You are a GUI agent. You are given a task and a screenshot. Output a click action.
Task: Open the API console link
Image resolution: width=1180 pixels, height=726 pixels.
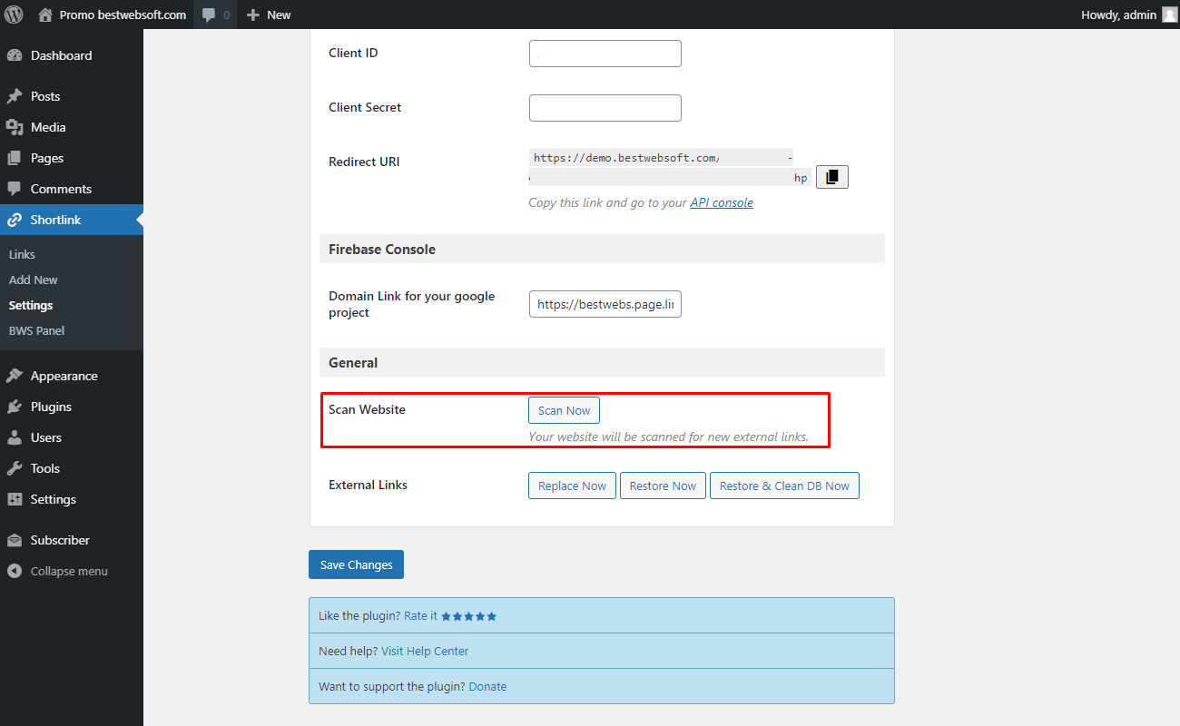722,203
